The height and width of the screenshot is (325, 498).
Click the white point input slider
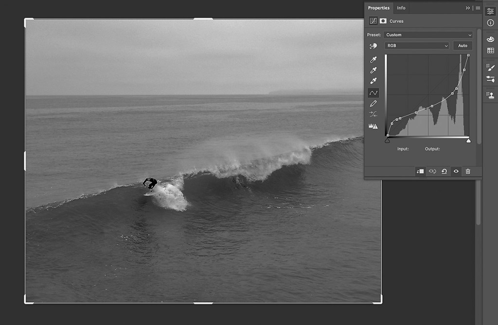coord(468,141)
